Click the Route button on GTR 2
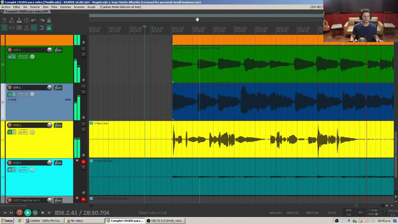This screenshot has width=398, height=224. [x=58, y=50]
